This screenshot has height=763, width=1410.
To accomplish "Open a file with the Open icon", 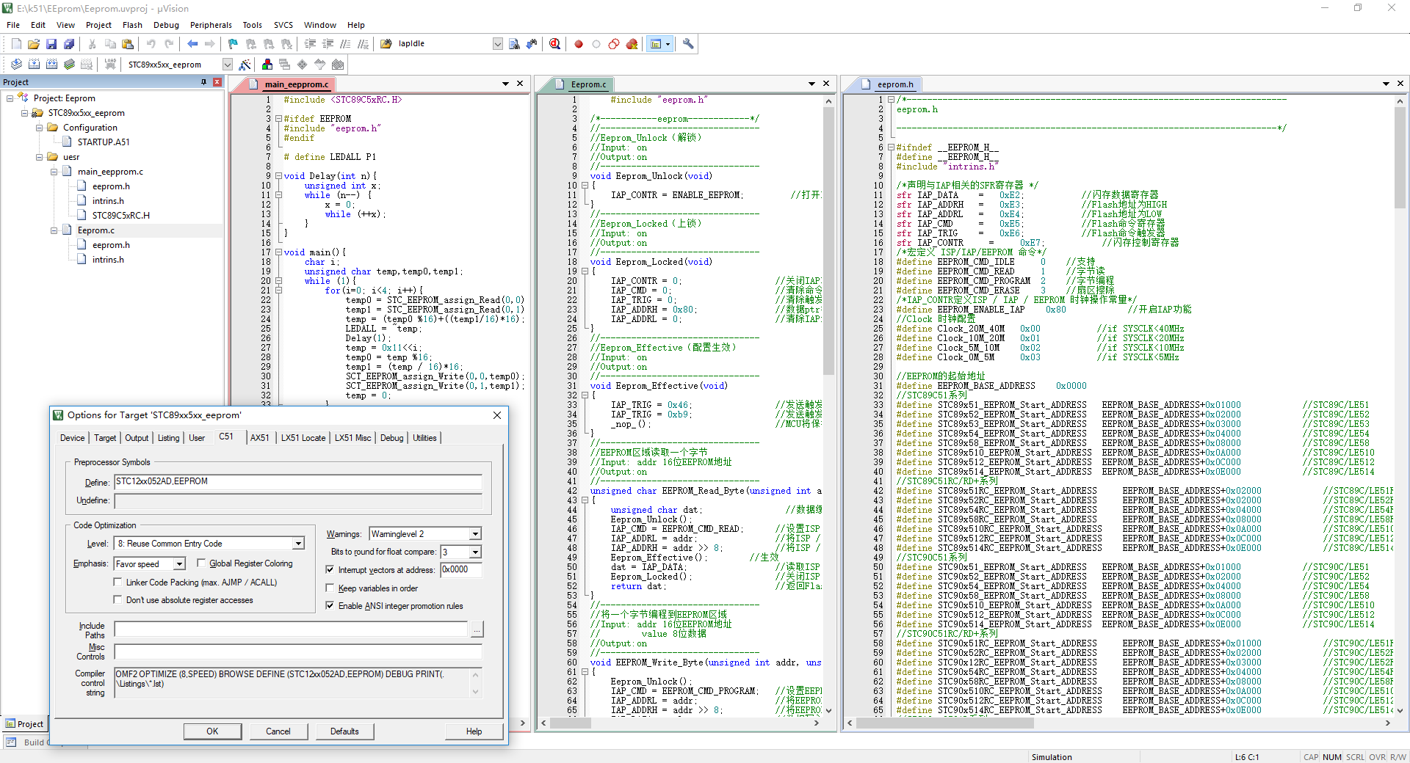I will [x=34, y=44].
